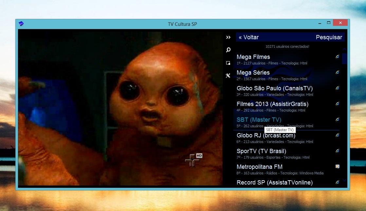Maximize the TV Cultura SP window
Screen dimensions: 366x211
coord(329,23)
